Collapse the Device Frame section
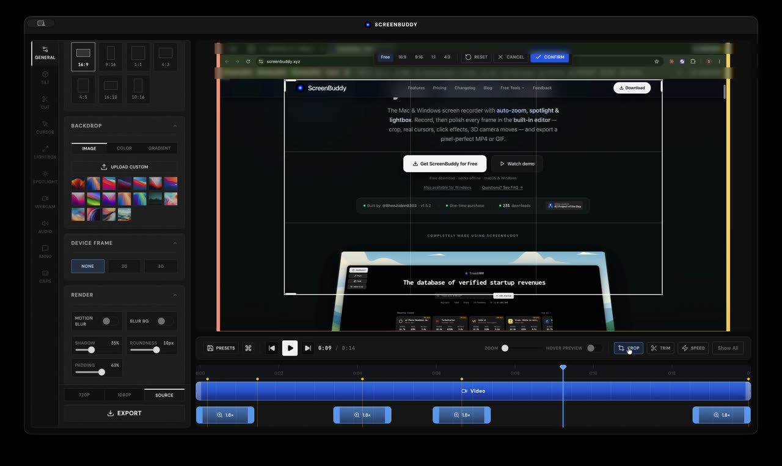 click(175, 243)
